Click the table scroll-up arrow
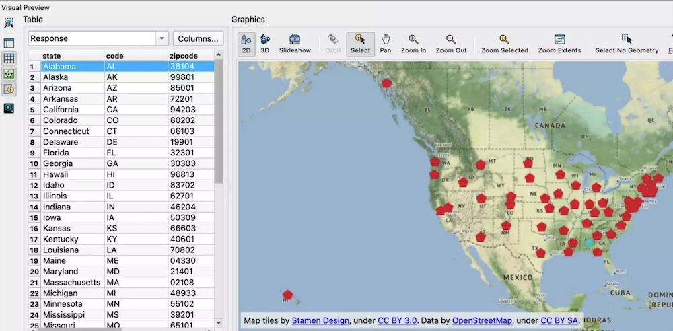The image size is (673, 331). 219,55
